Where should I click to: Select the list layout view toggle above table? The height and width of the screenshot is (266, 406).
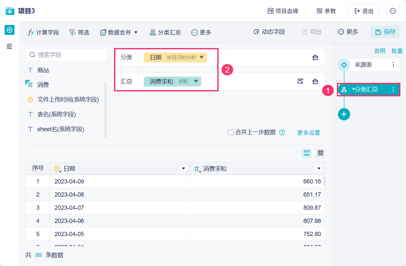tap(307, 153)
